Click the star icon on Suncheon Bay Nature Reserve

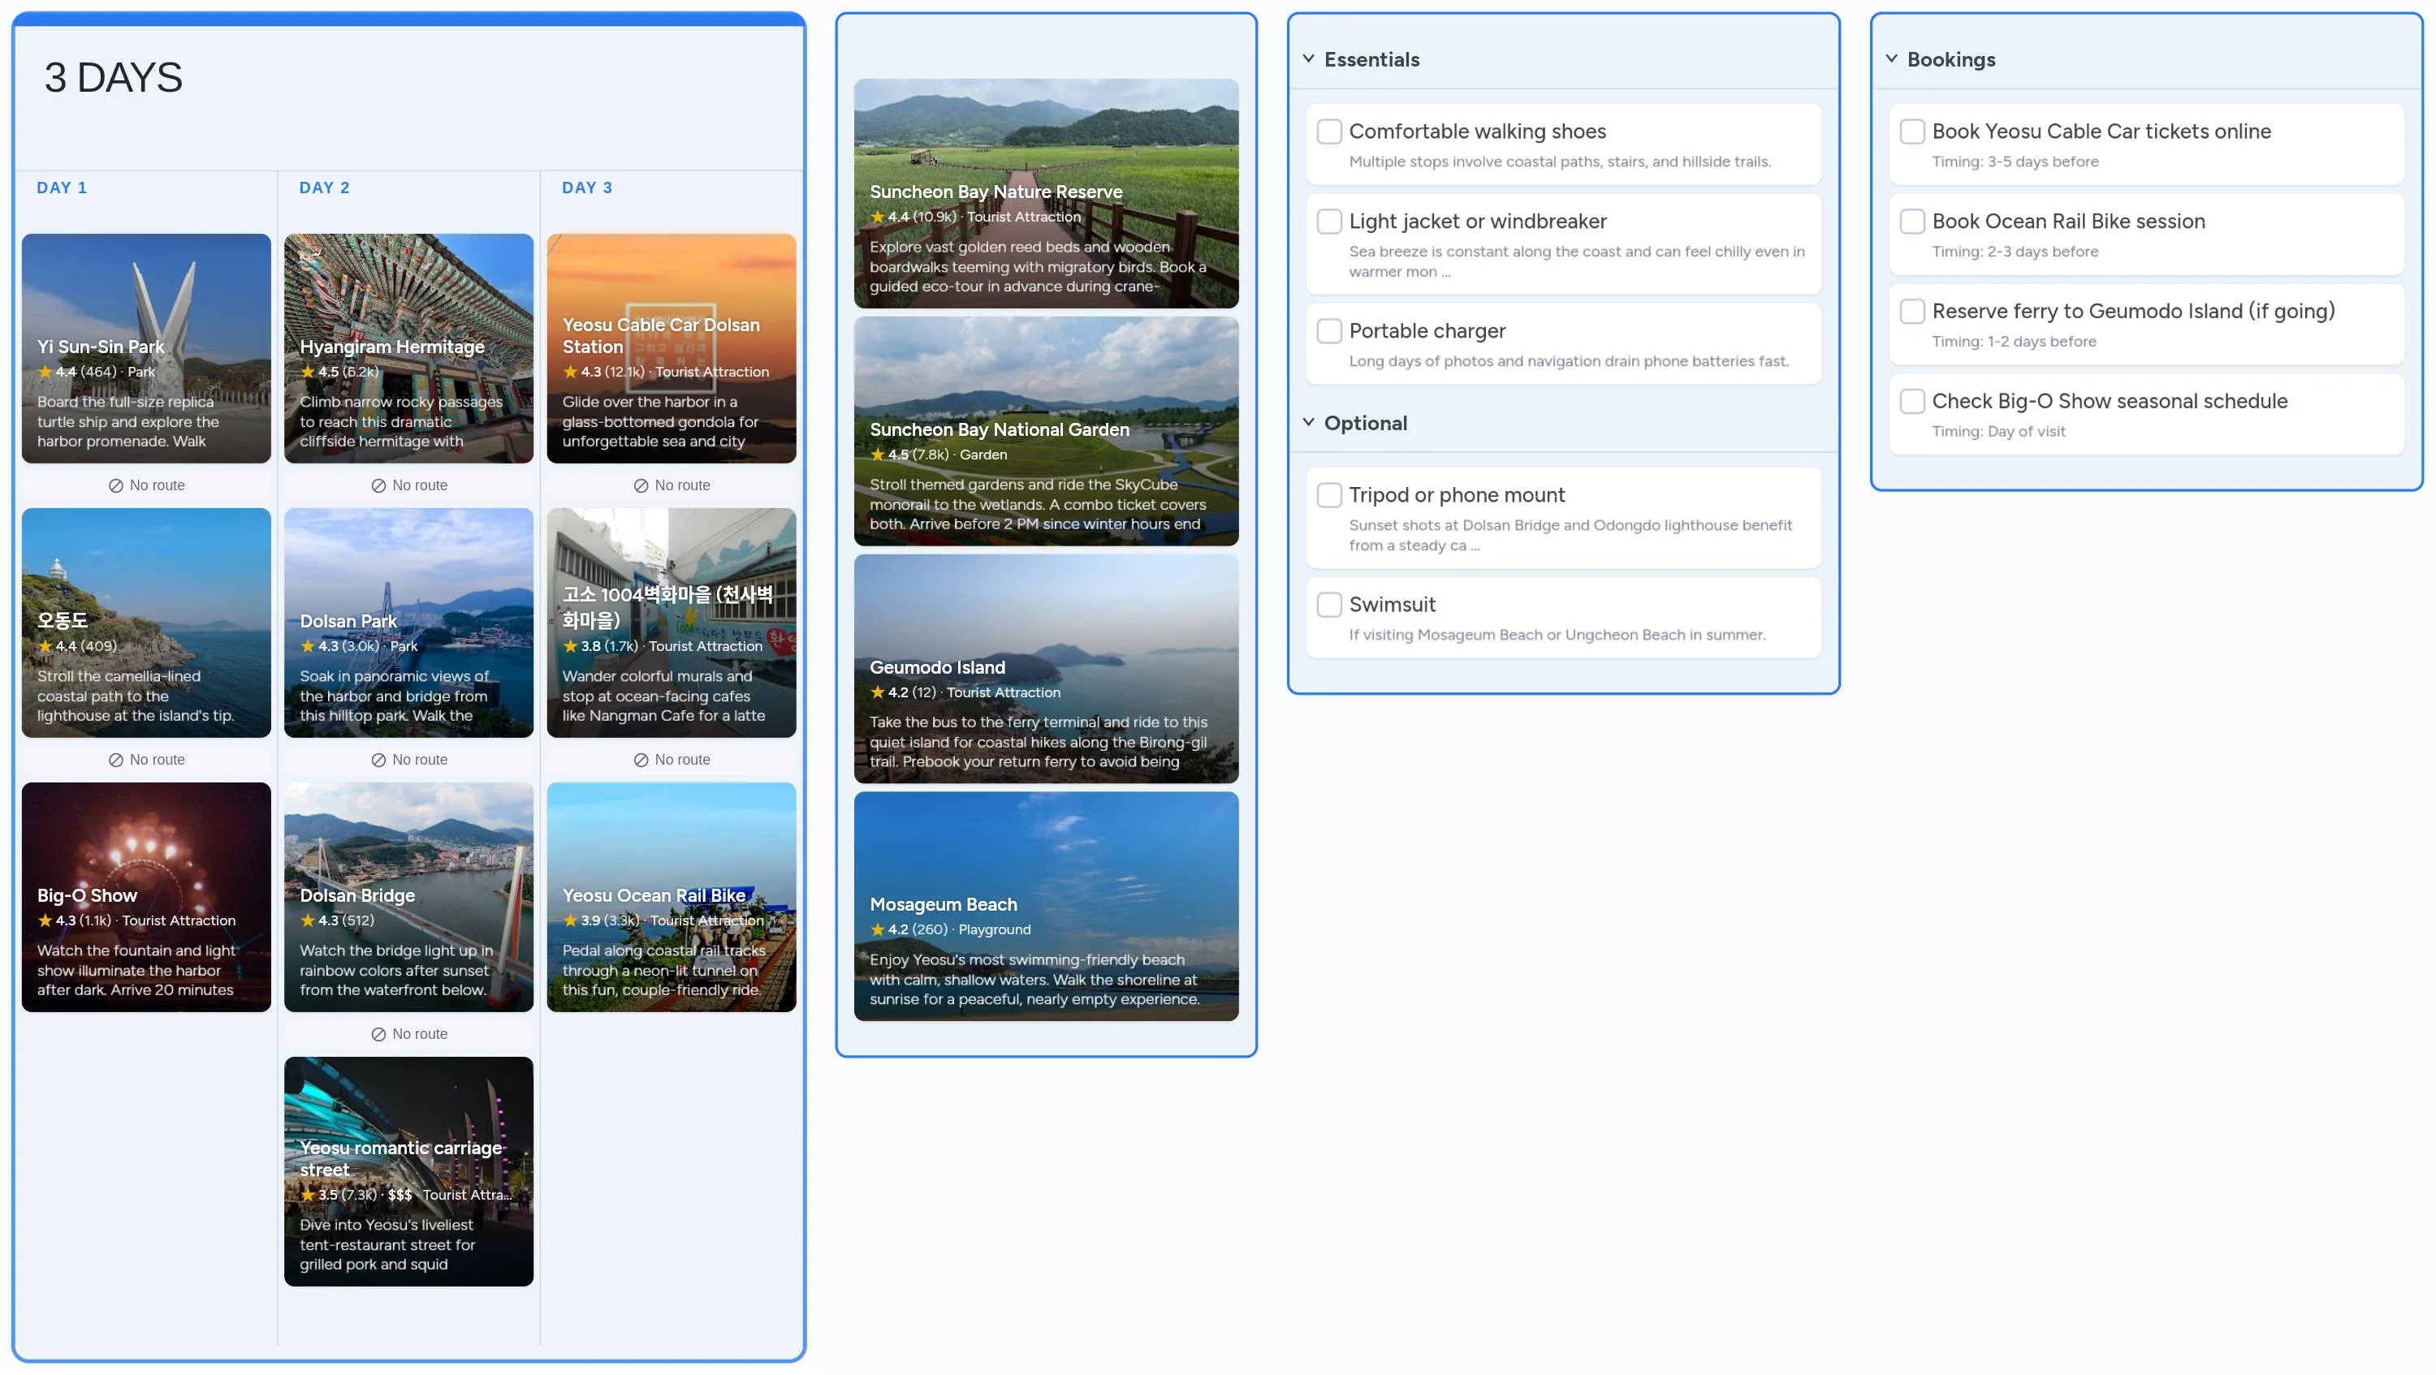877,218
